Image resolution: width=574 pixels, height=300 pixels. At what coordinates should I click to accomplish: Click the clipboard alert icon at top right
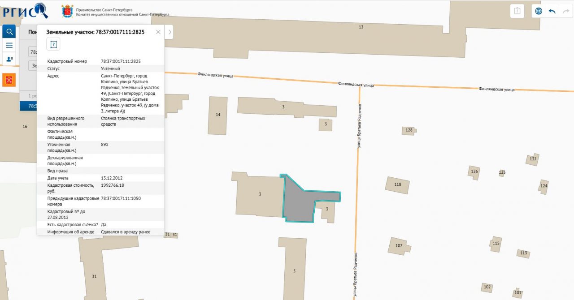517,11
